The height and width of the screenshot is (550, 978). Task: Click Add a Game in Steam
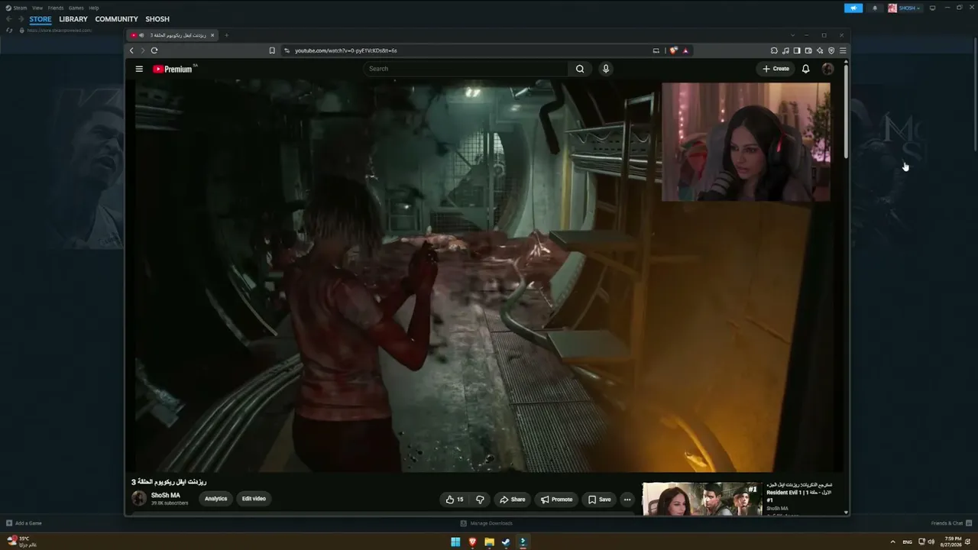[24, 523]
